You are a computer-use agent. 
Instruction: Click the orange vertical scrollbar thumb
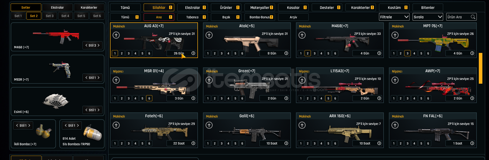[x=480, y=68]
